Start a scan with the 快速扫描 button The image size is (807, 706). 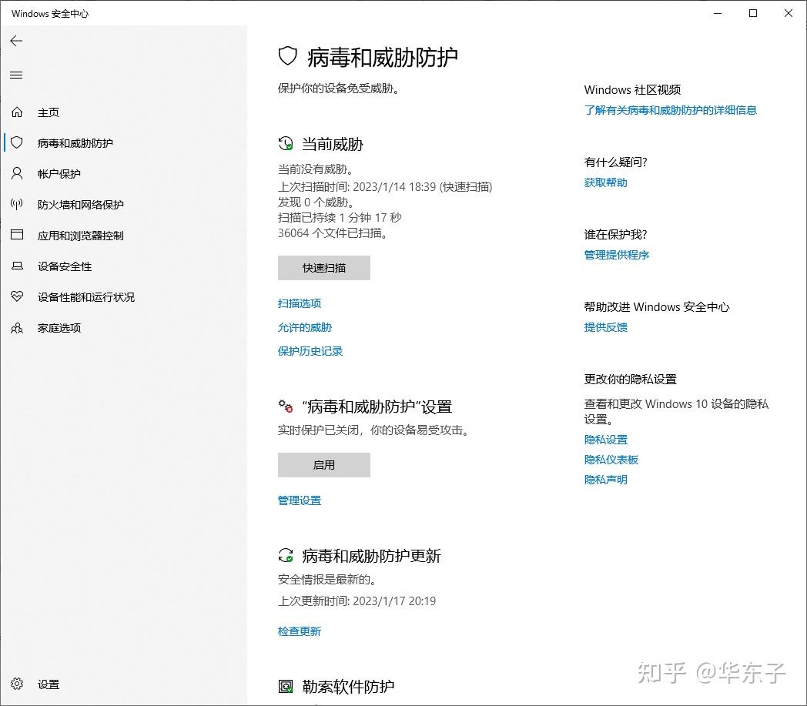pyautogui.click(x=323, y=268)
